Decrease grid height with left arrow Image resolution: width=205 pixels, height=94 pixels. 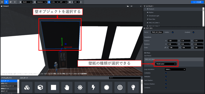72,2
